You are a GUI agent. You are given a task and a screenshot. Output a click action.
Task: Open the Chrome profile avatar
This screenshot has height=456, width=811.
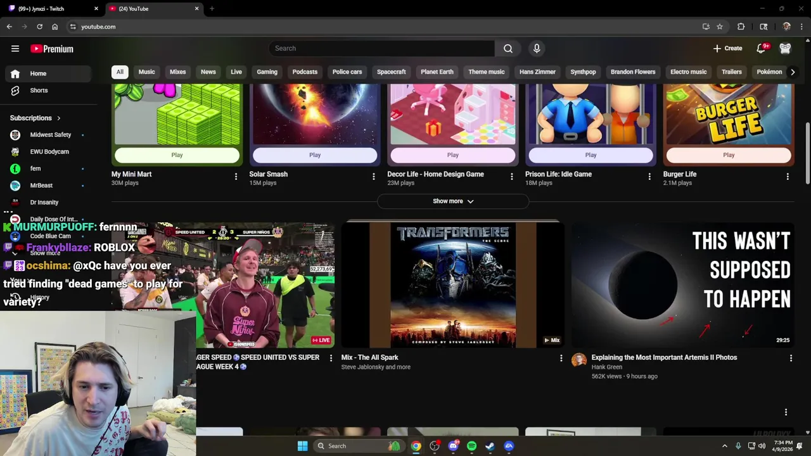click(x=786, y=27)
